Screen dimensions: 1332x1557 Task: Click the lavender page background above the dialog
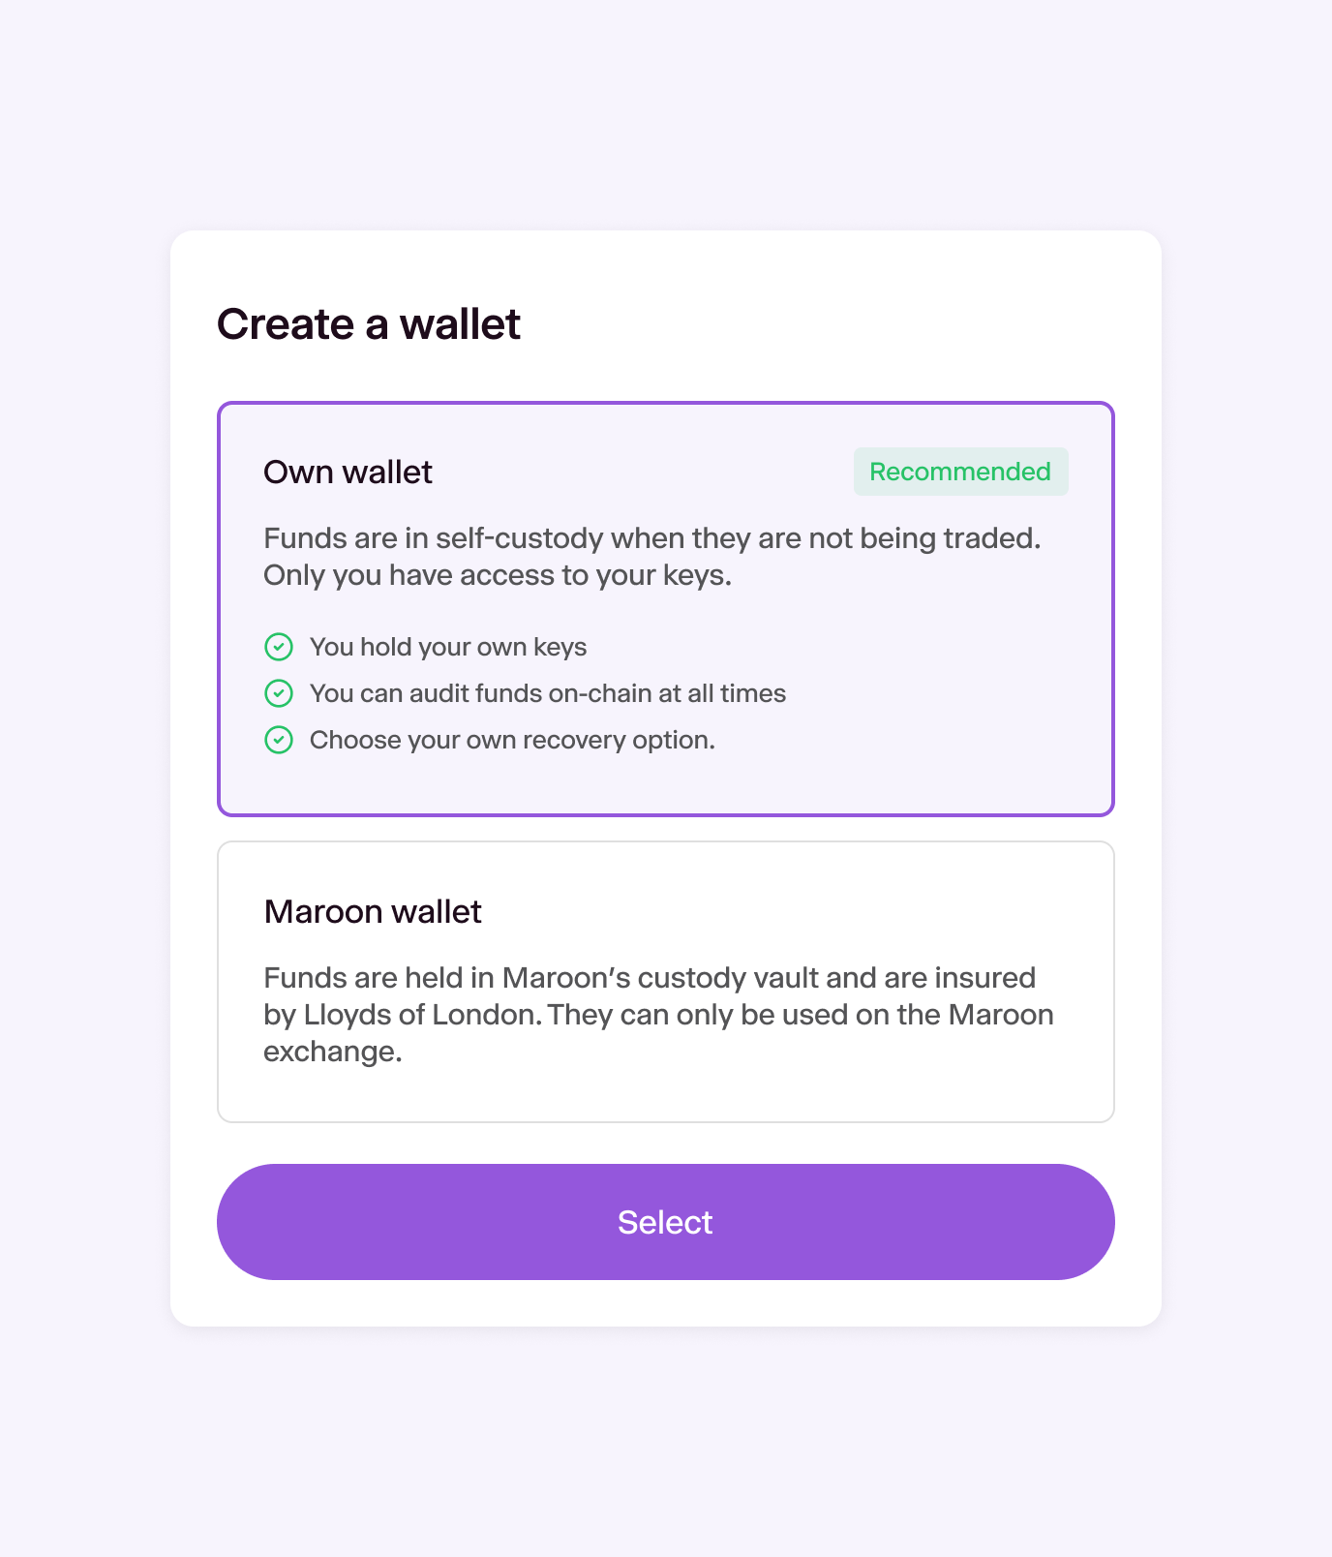coord(666,114)
